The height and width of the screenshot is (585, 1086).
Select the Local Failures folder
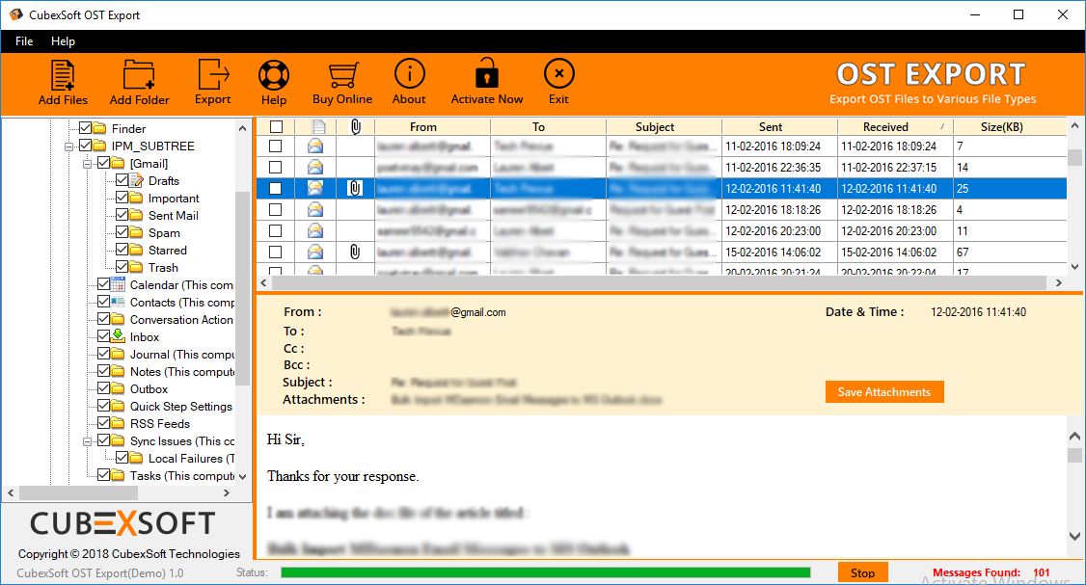point(190,459)
